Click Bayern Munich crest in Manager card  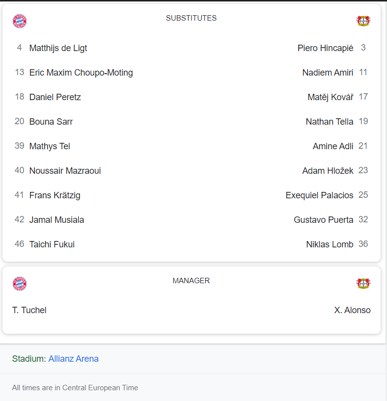(20, 284)
